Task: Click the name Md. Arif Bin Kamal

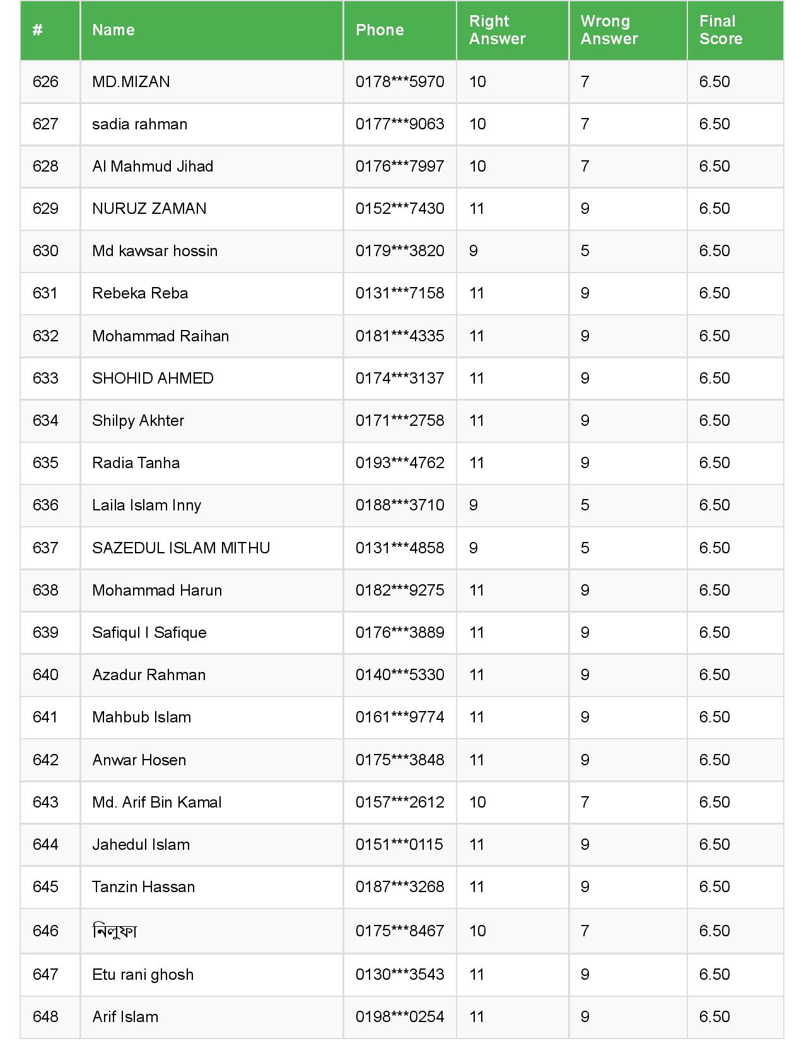Action: 157,803
